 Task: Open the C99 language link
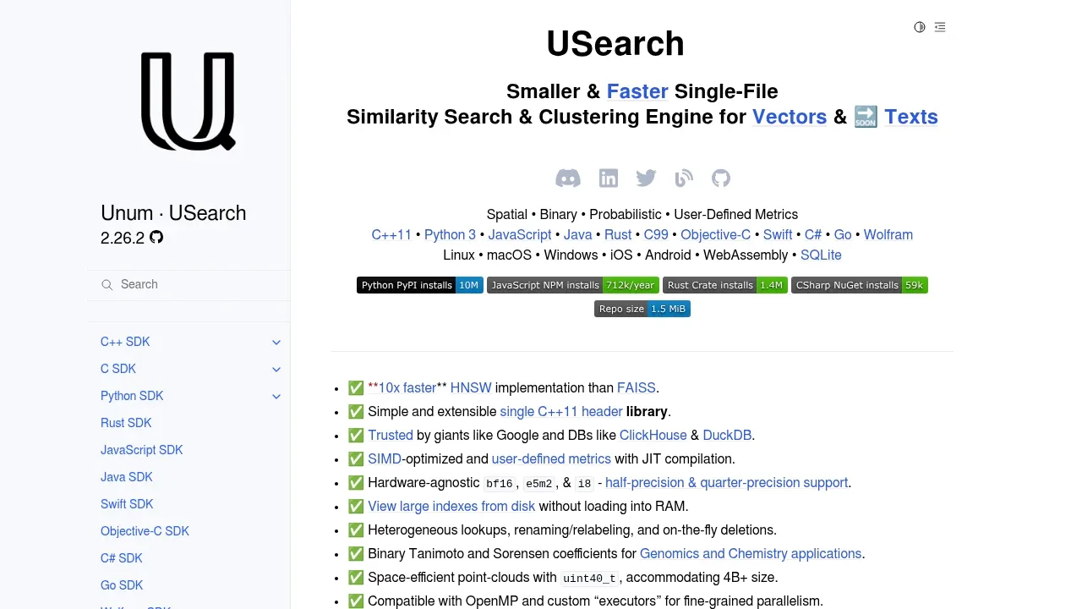[656, 235]
